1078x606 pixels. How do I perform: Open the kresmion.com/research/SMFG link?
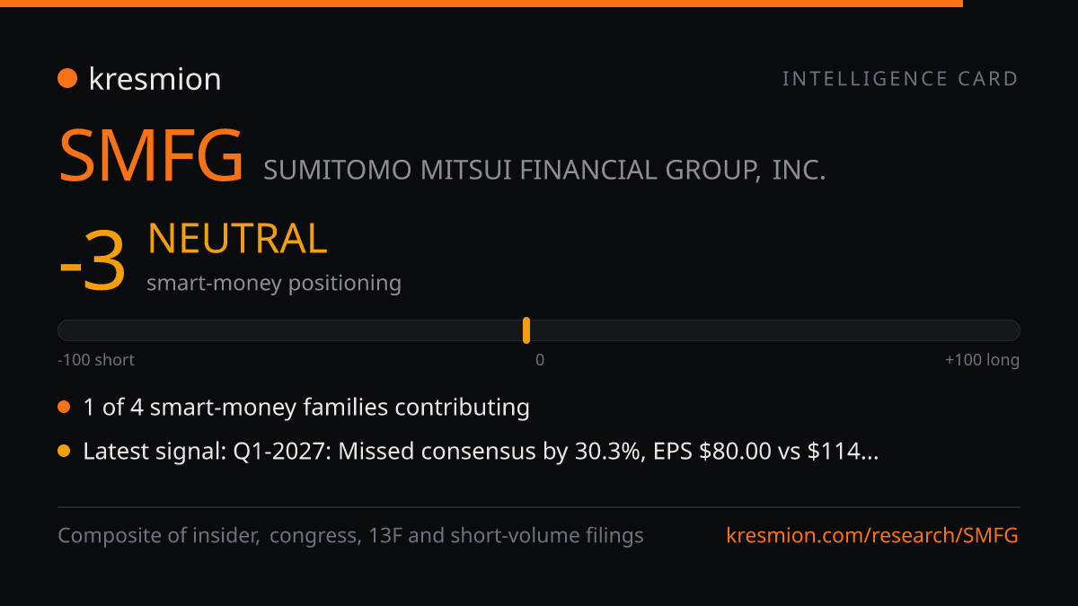click(872, 536)
